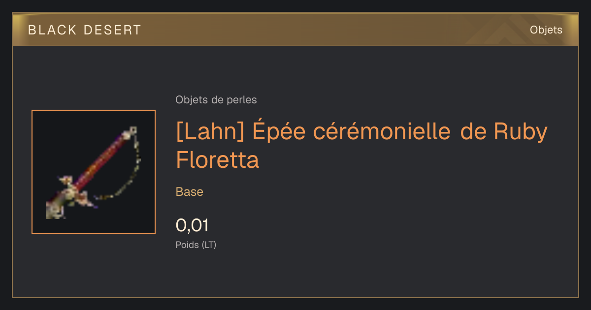Open the Objets de perles category

tap(216, 100)
